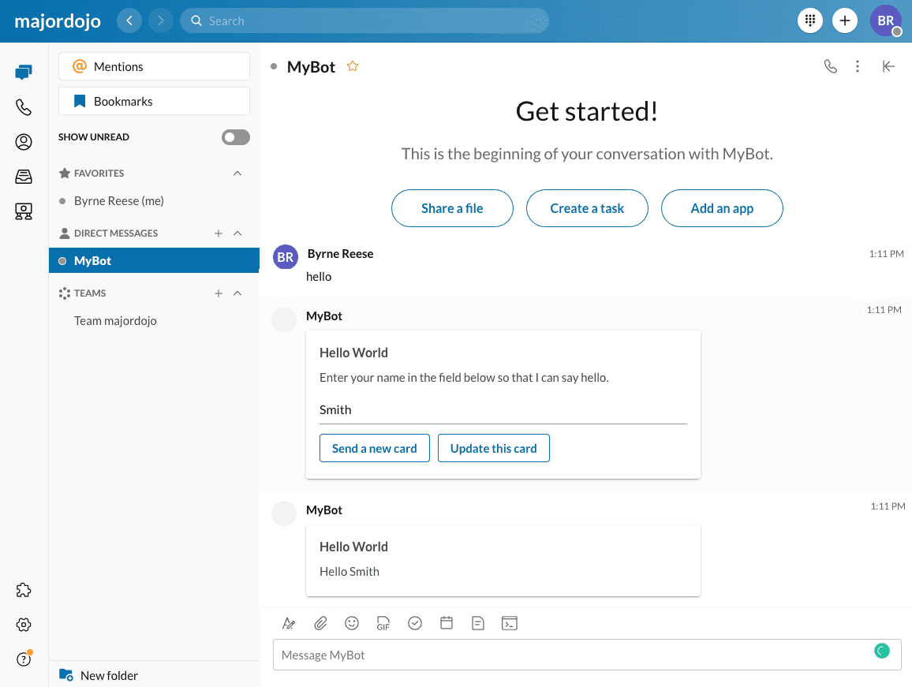Click the Send a new card button

(x=374, y=448)
